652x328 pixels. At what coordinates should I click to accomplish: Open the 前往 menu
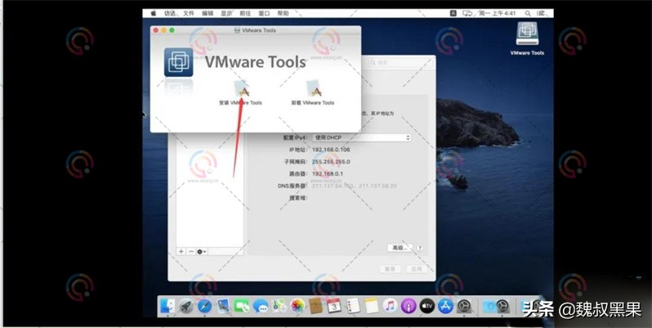pyautogui.click(x=245, y=13)
